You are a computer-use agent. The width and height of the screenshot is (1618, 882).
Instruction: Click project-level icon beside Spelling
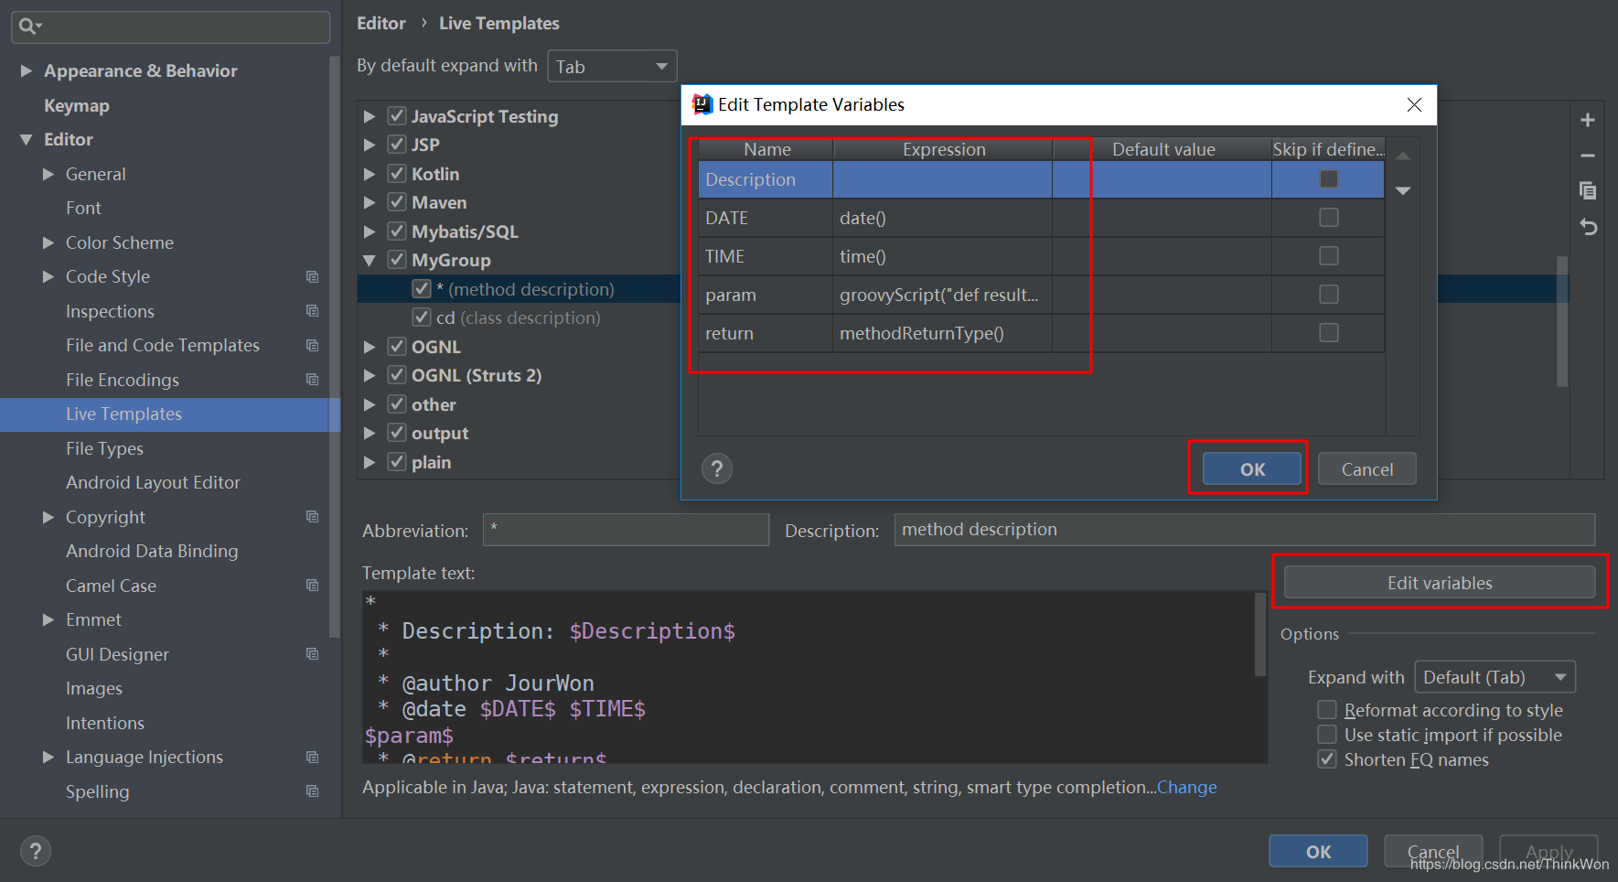312,791
